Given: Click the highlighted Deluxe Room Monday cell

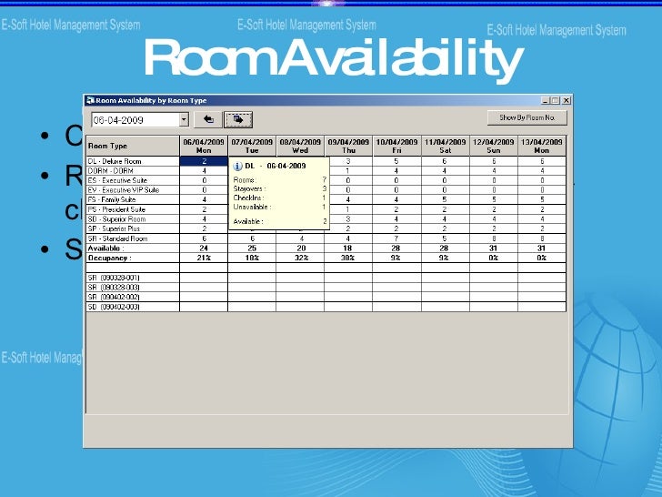Looking at the screenshot, I should (204, 161).
